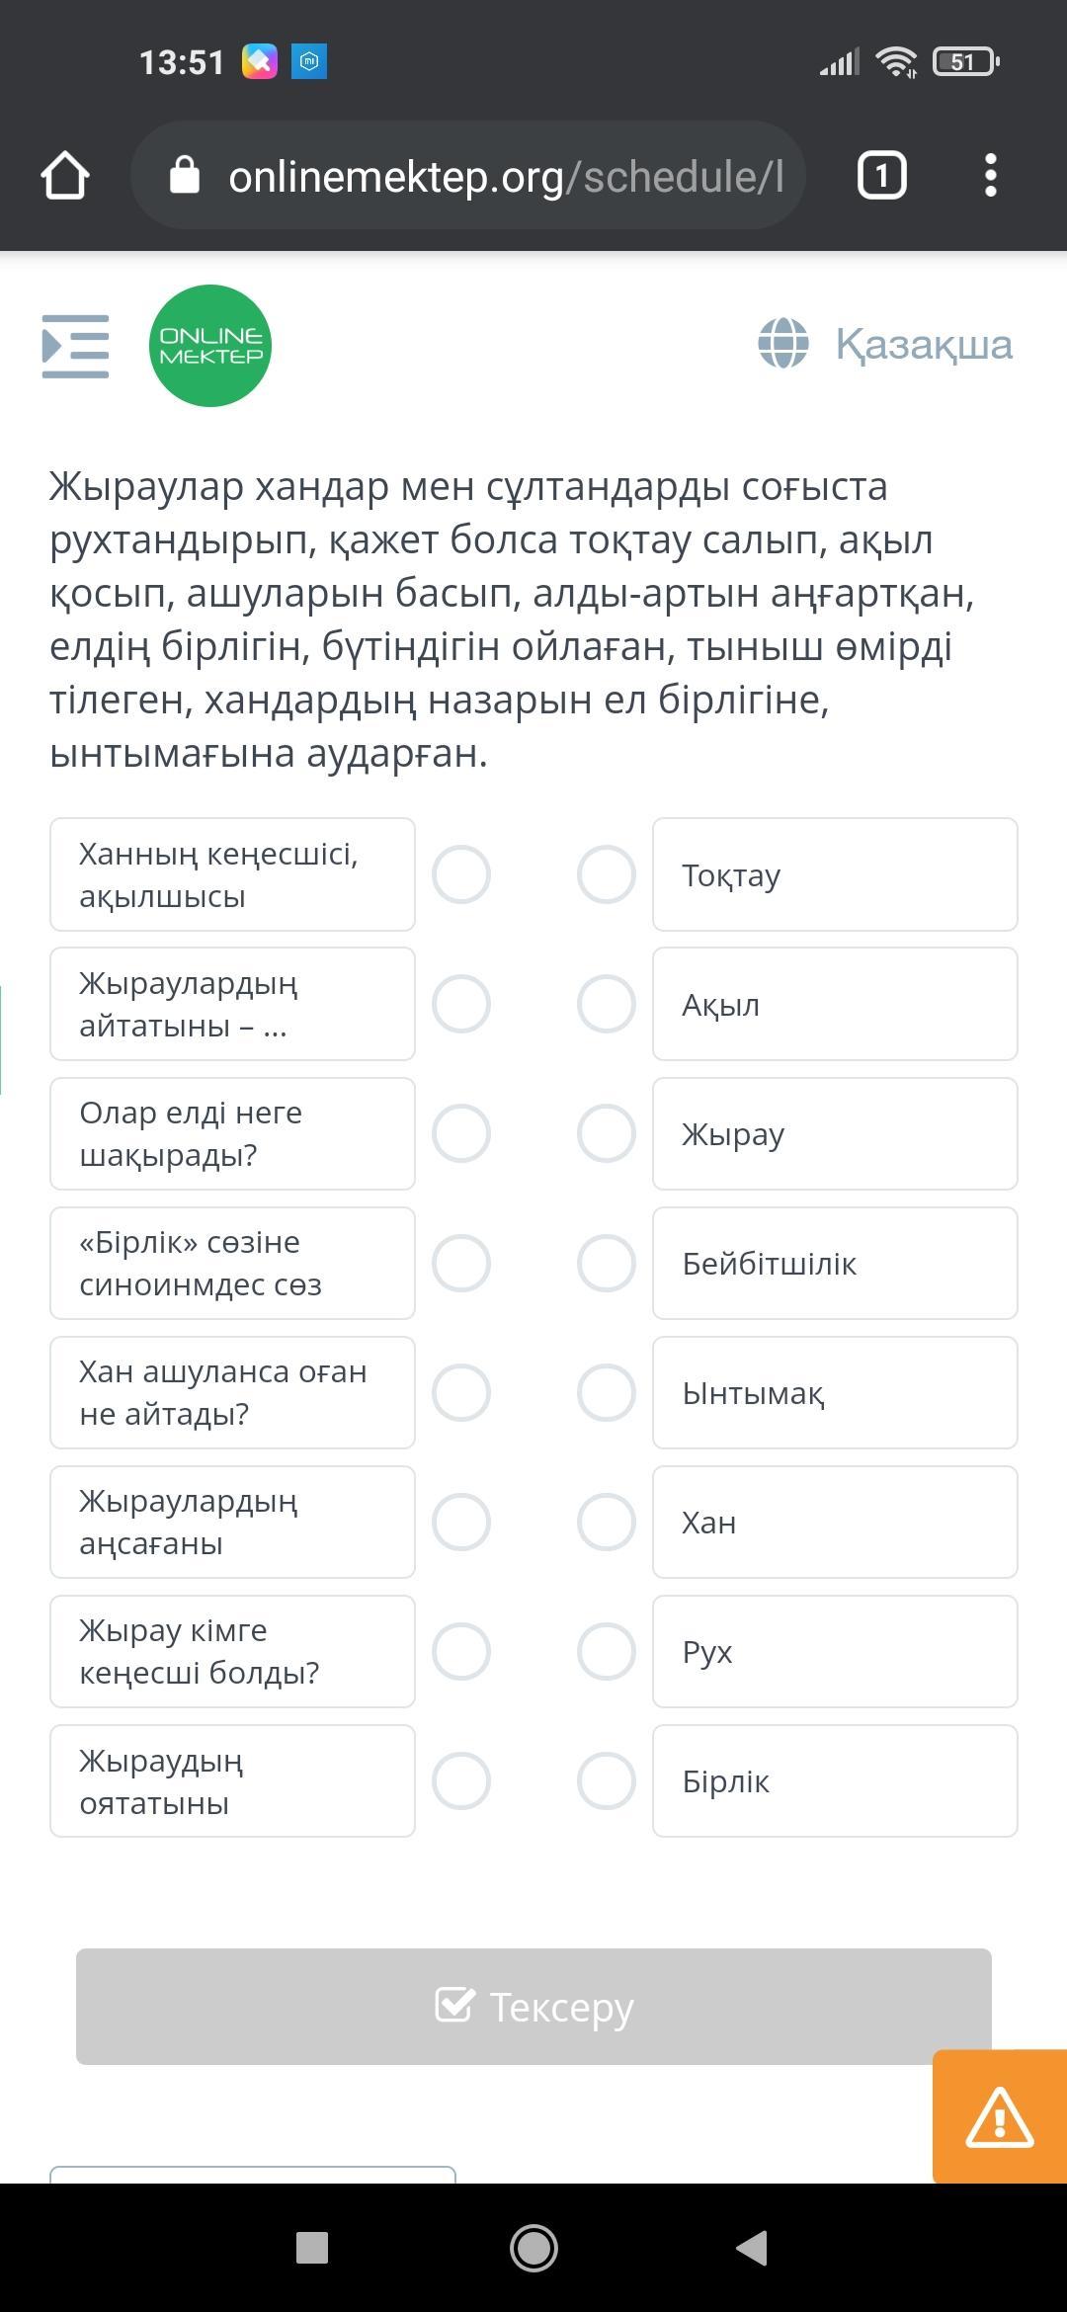Screen dimensions: 1067x2312
Task: Select radio button beside Жыраудың оятатыны
Action: tap(461, 1781)
